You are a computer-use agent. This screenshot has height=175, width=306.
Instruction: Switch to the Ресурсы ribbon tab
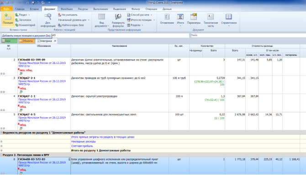[x=83, y=9]
